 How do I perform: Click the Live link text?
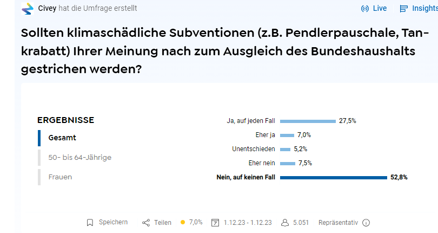(x=380, y=9)
